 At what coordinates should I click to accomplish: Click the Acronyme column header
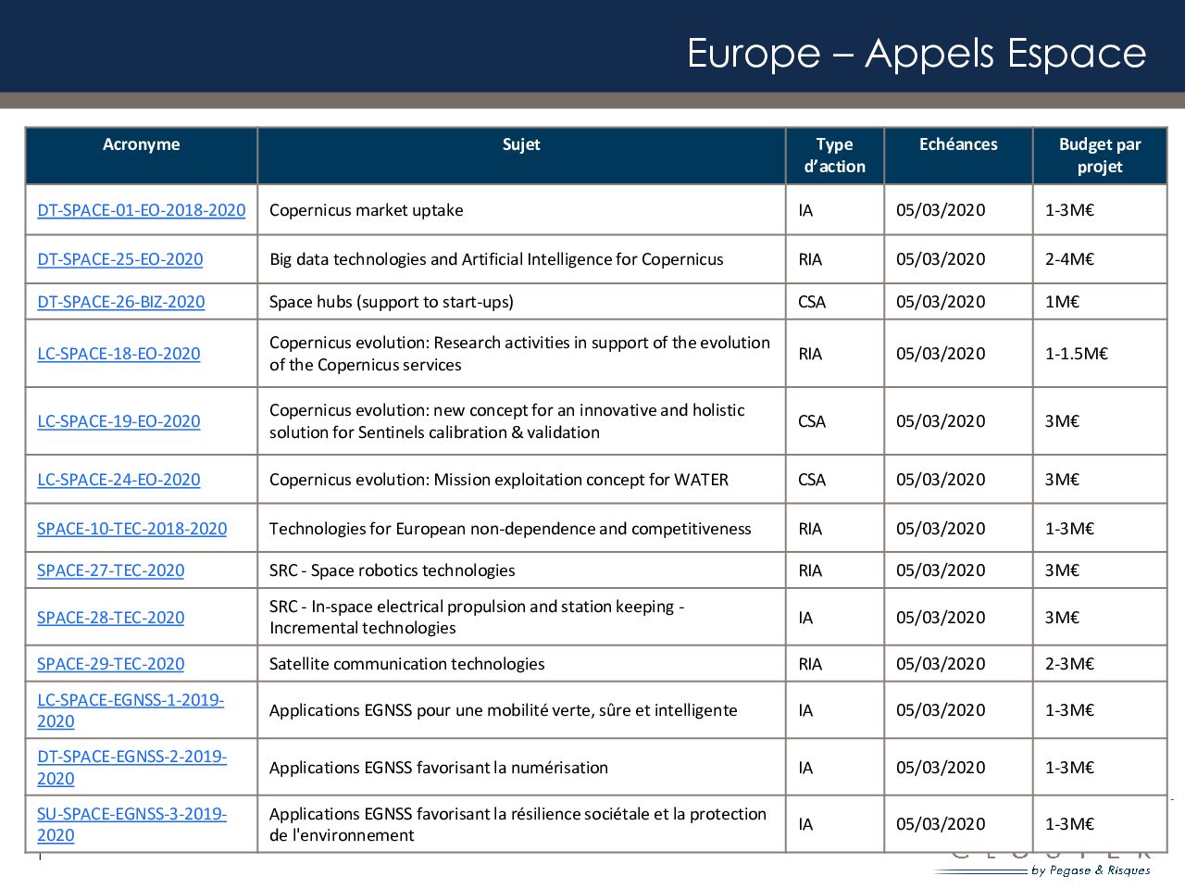click(x=141, y=144)
